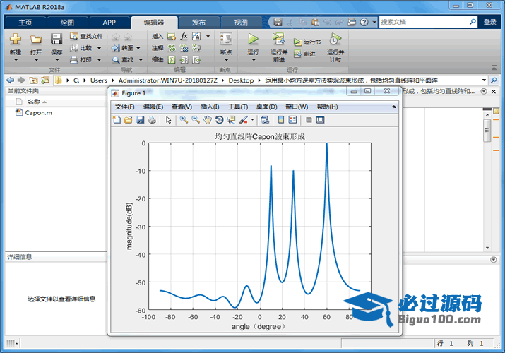Print the figure using printer icon
Screen dimensions: 505x353
pyautogui.click(x=152, y=120)
